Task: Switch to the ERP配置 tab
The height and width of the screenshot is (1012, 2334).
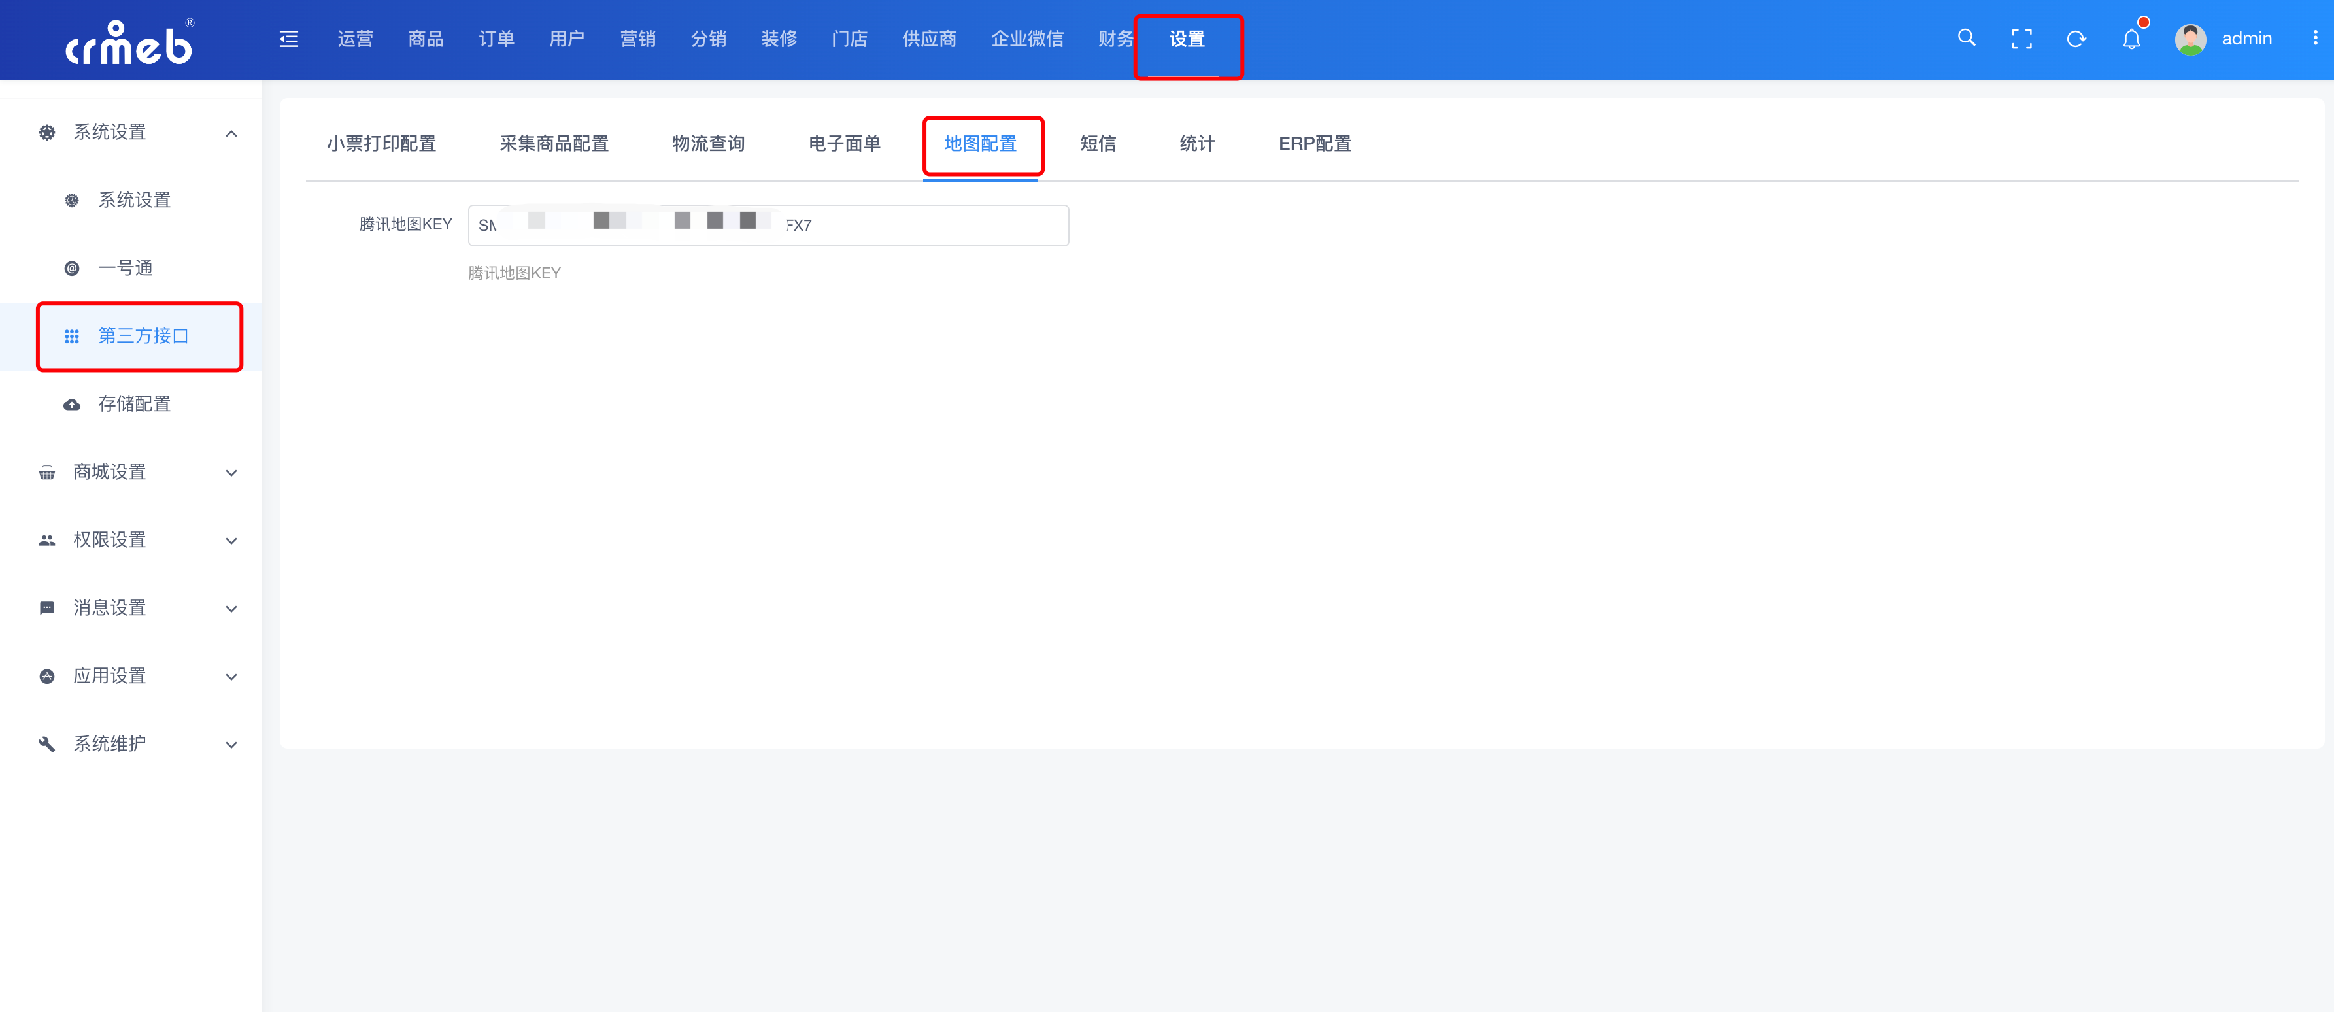Action: click(x=1314, y=144)
